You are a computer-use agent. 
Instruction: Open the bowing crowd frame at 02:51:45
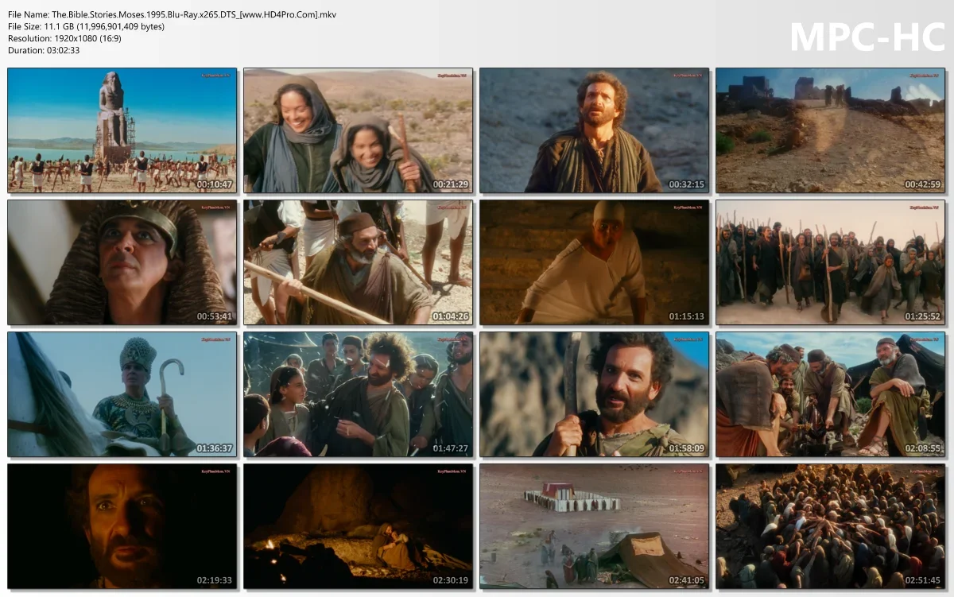click(829, 527)
